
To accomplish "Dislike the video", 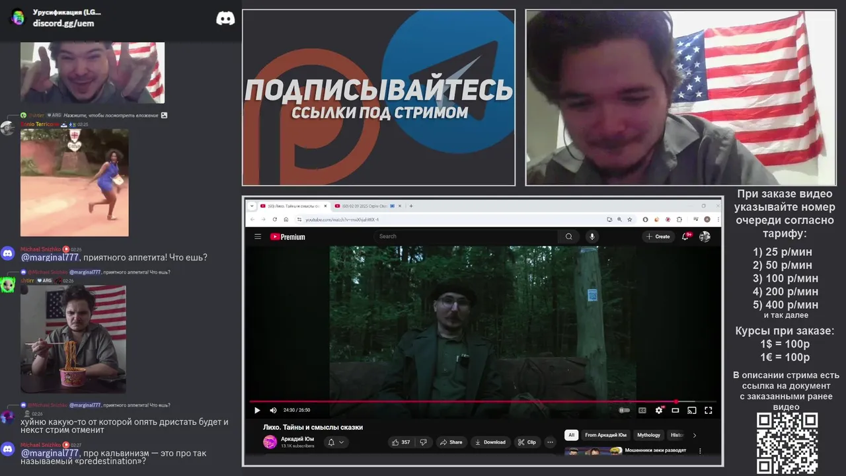I will click(x=424, y=442).
